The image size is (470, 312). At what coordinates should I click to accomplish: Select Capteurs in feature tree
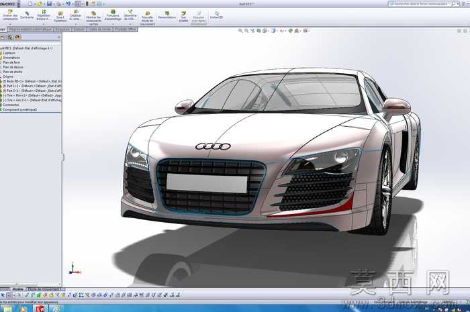tap(9, 53)
